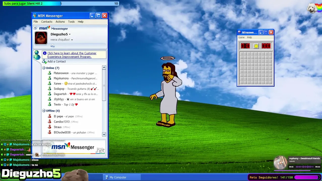Select the Camilox1313 offline contact name
This screenshot has width=322, height=181.
pyautogui.click(x=62, y=122)
